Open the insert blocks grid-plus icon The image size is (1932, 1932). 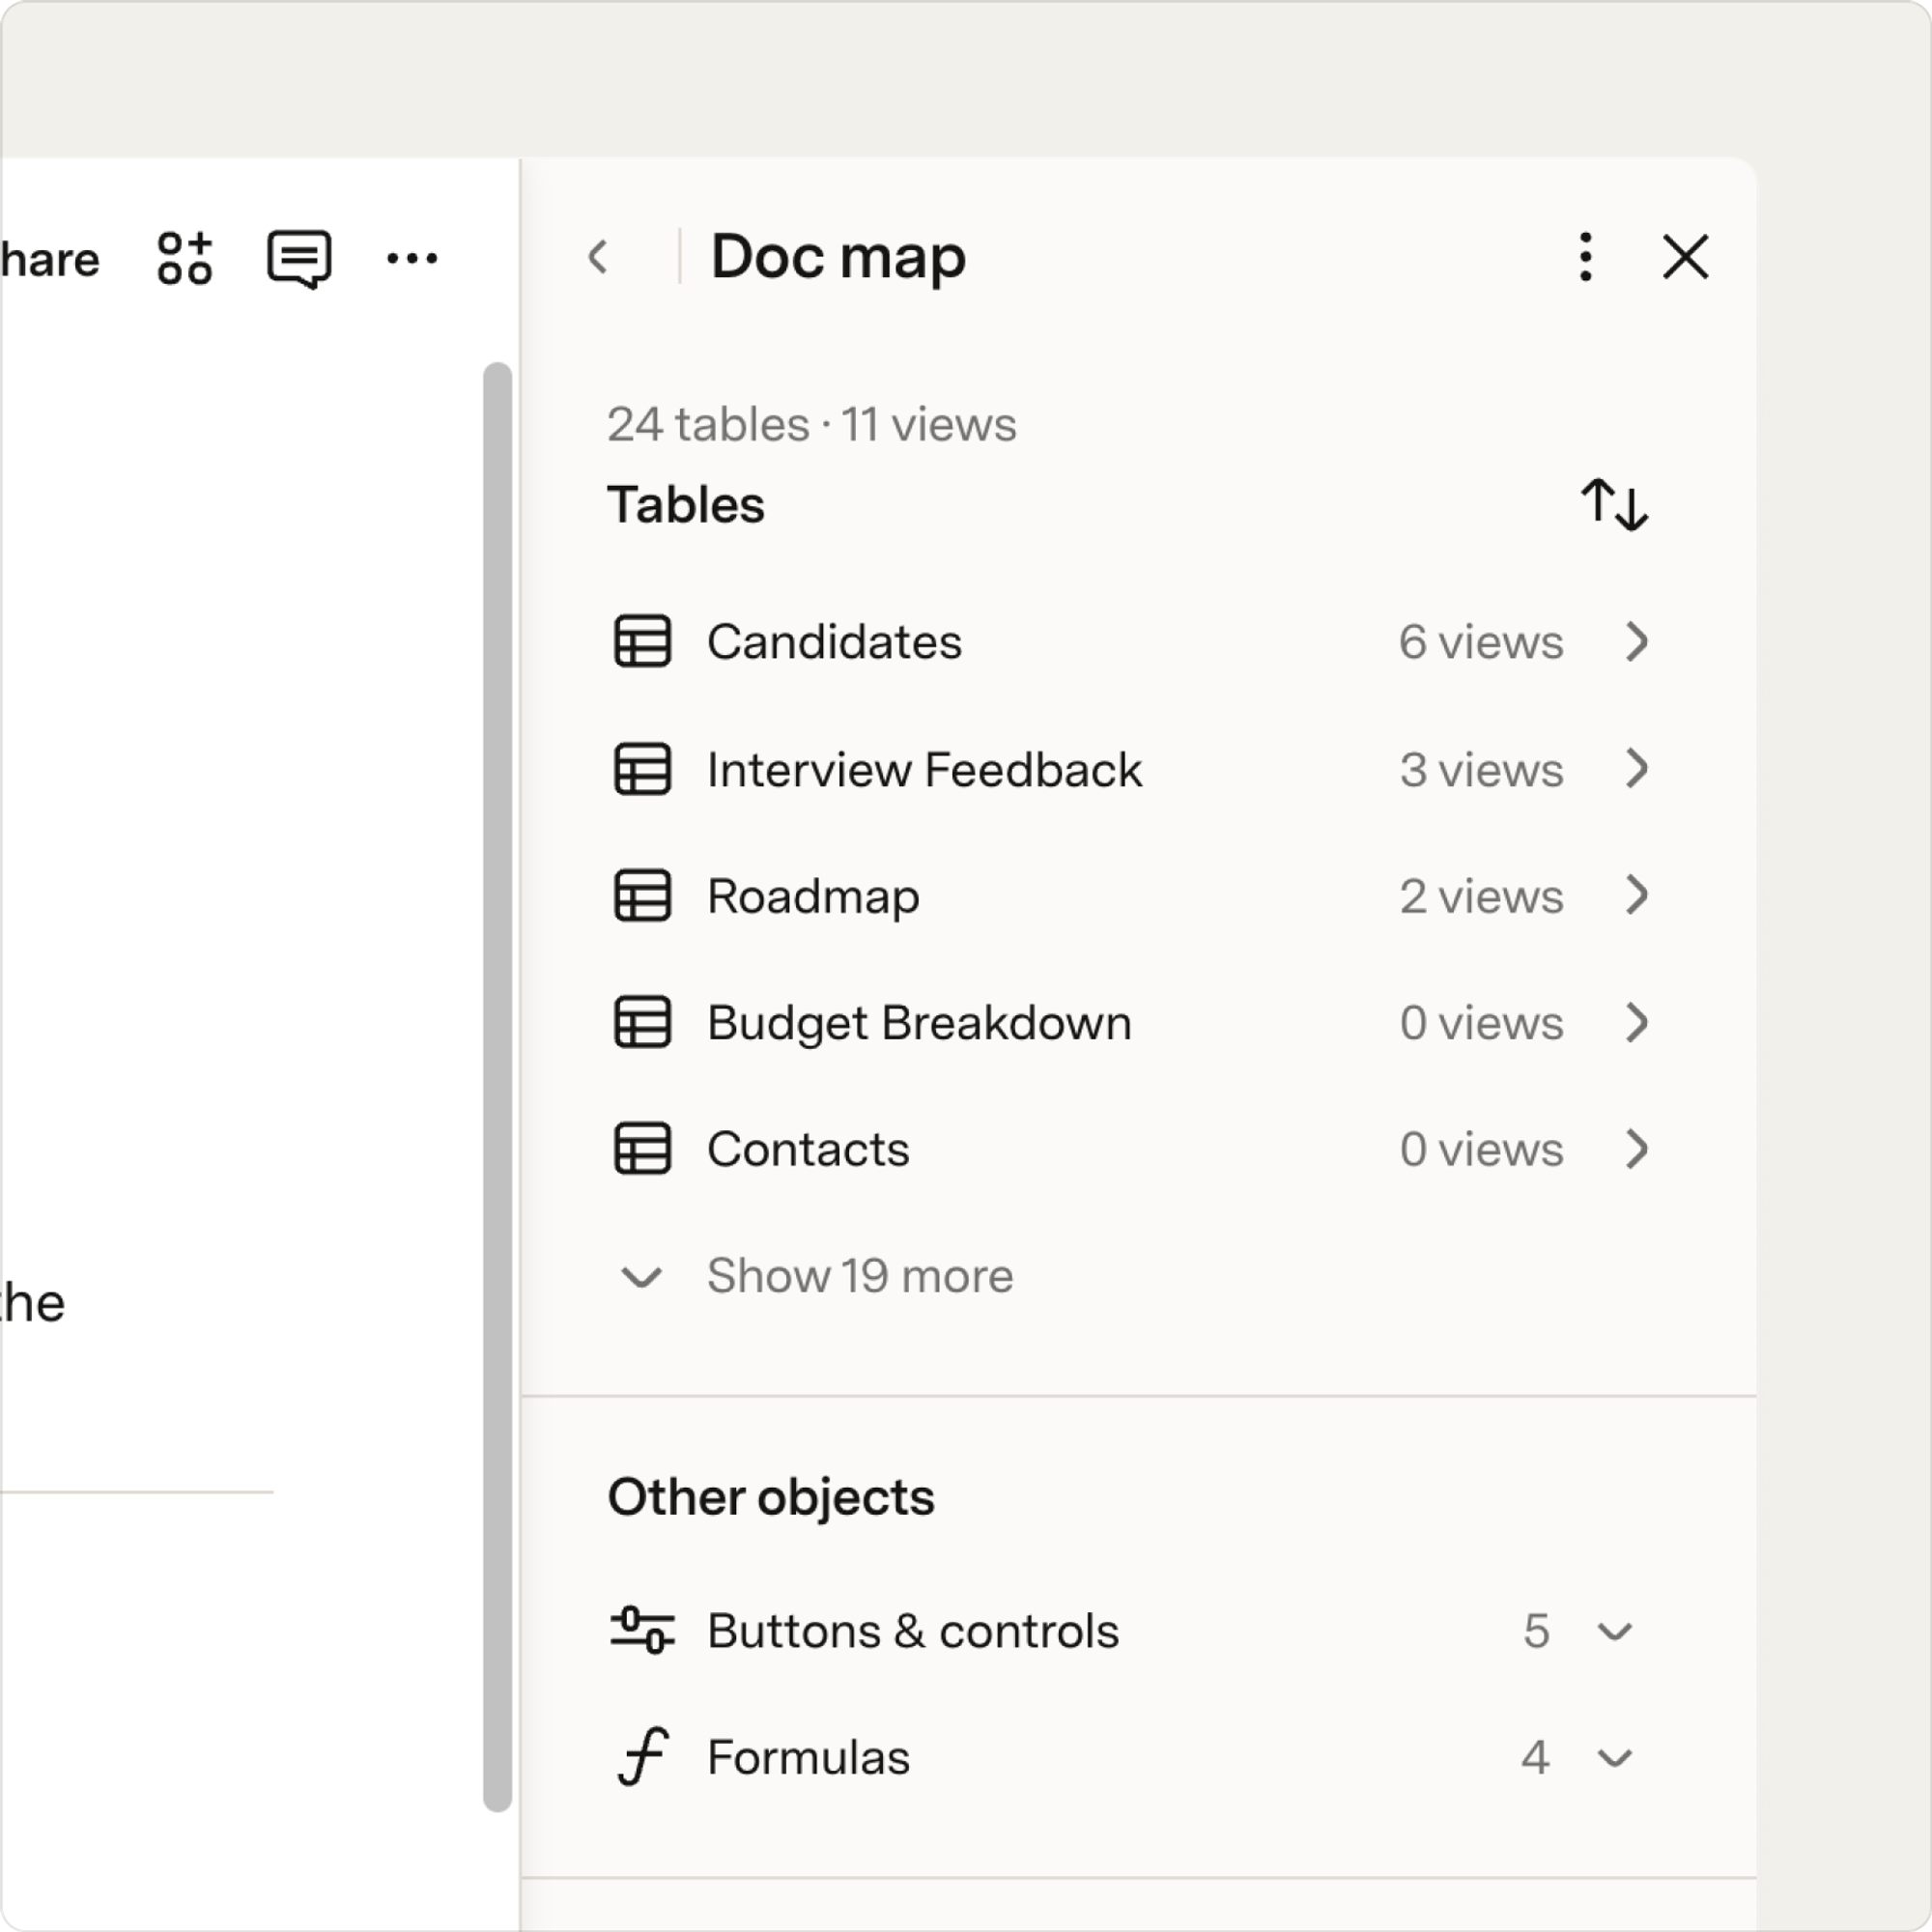click(185, 258)
